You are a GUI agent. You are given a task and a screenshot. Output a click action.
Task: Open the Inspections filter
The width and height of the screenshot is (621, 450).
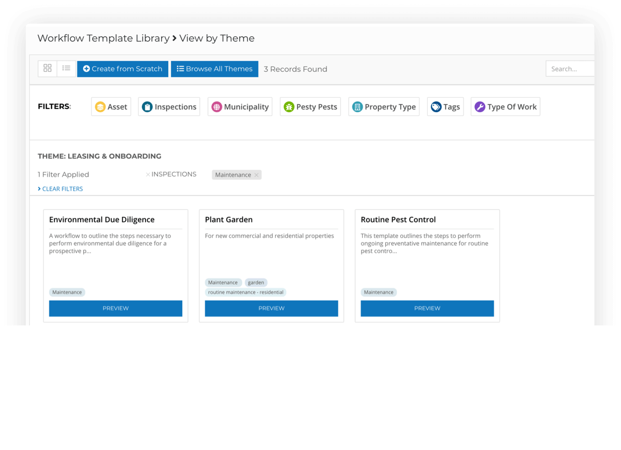[169, 106]
